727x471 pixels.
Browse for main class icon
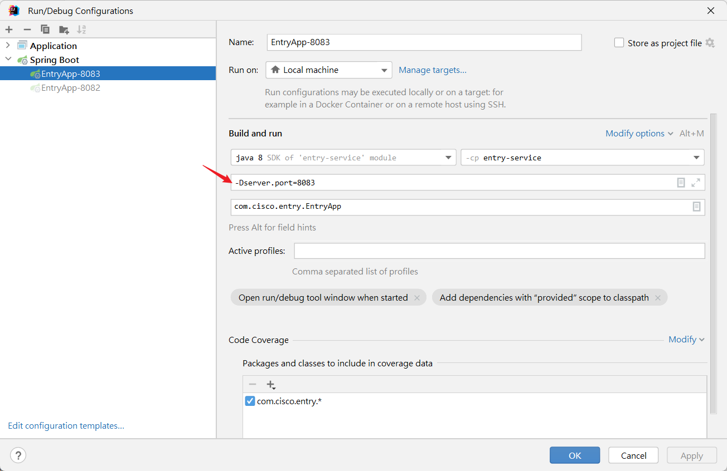click(x=696, y=207)
